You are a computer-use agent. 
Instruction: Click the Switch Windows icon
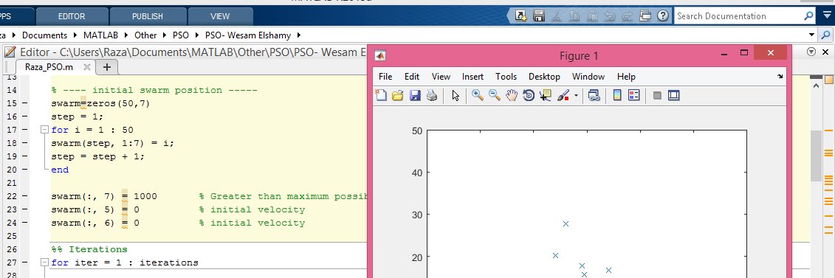click(645, 16)
